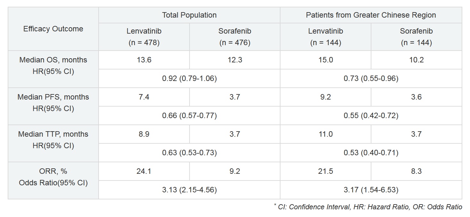Click the Sorafenib (n = 476) column header
The image size is (470, 217).
point(235,37)
